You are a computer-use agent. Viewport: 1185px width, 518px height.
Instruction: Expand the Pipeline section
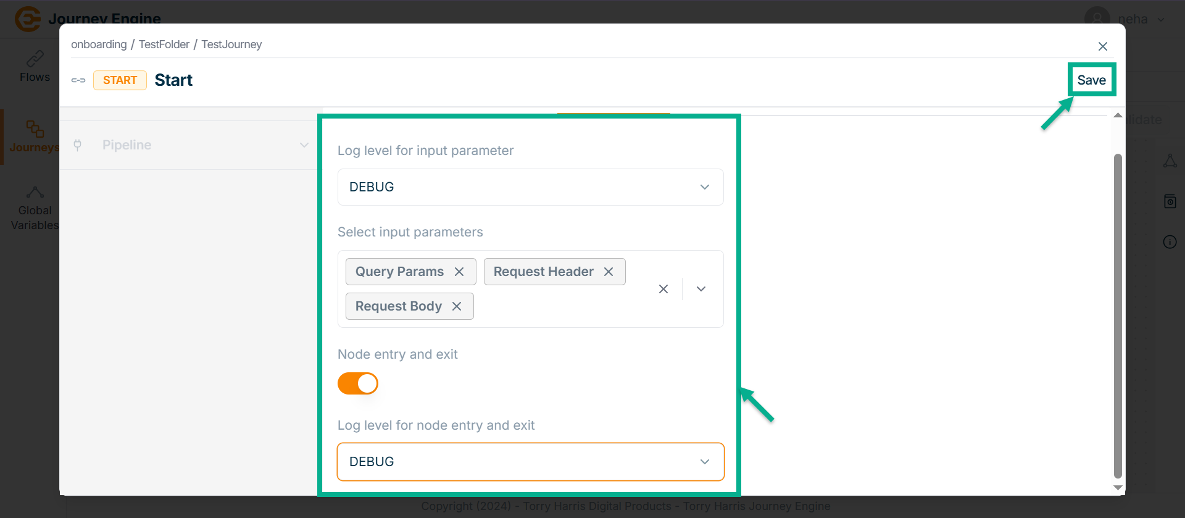point(304,145)
